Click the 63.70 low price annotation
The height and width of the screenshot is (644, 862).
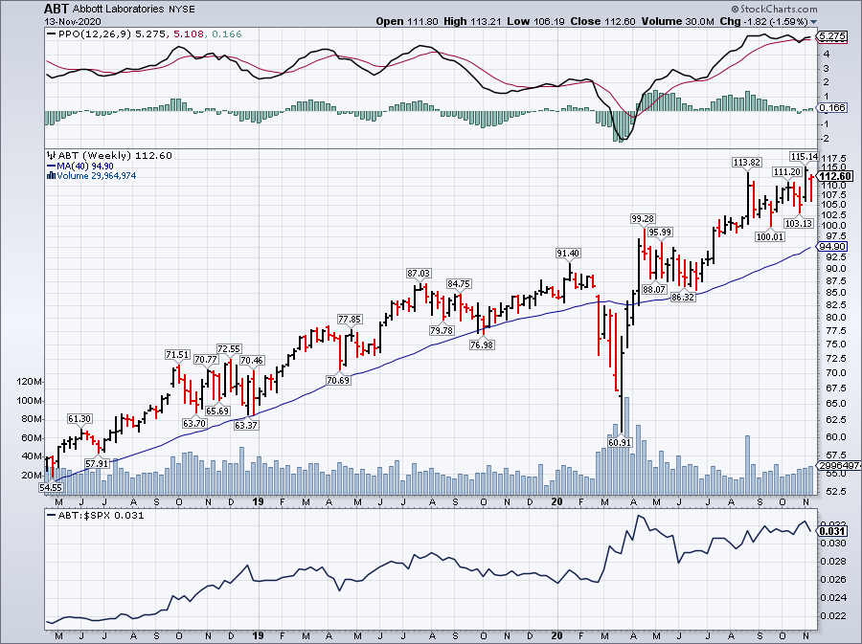194,423
